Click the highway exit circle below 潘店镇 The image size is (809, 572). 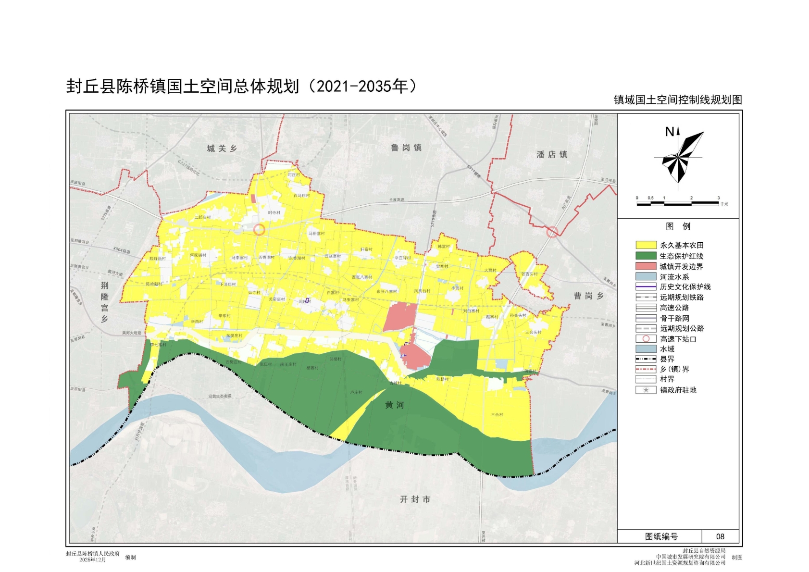pos(552,232)
